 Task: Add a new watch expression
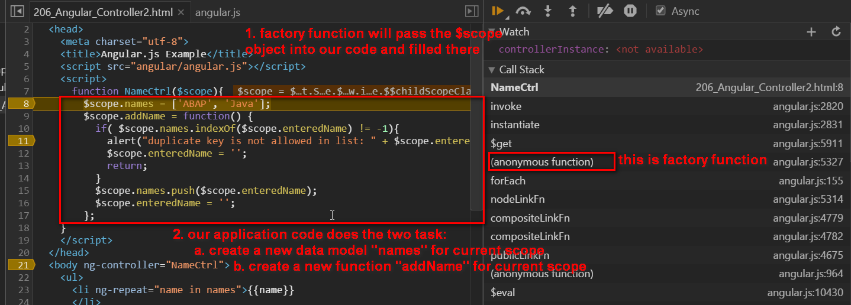(811, 32)
